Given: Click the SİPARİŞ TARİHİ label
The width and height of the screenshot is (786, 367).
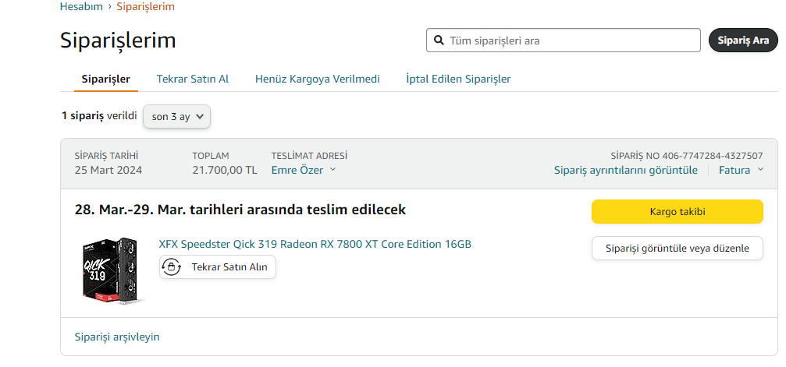Looking at the screenshot, I should (x=106, y=156).
